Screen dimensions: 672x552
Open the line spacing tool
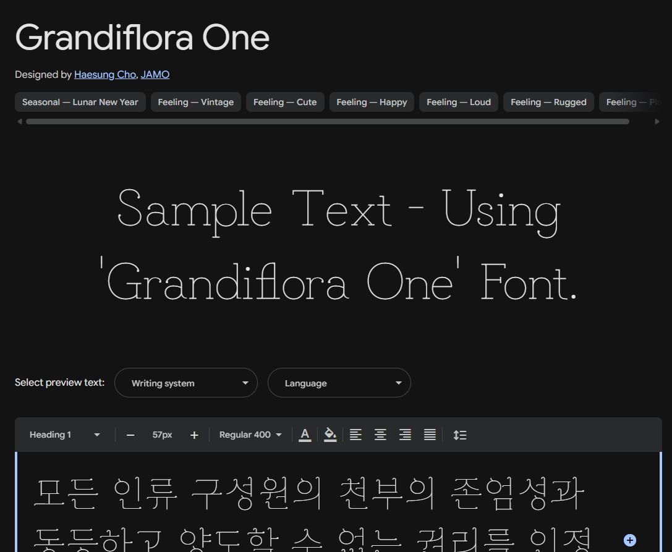pyautogui.click(x=460, y=435)
